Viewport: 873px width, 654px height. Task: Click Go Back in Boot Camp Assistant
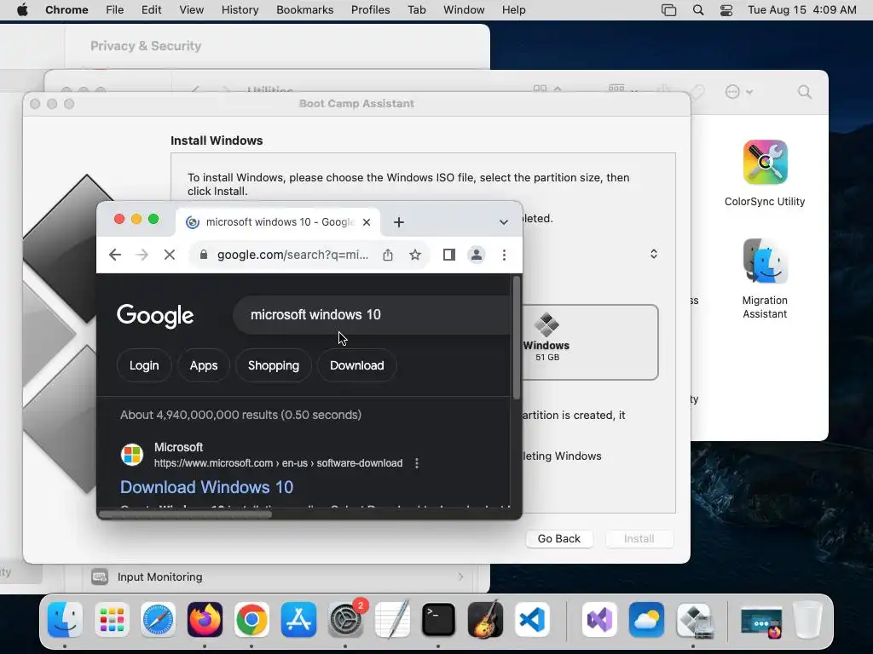tap(559, 539)
